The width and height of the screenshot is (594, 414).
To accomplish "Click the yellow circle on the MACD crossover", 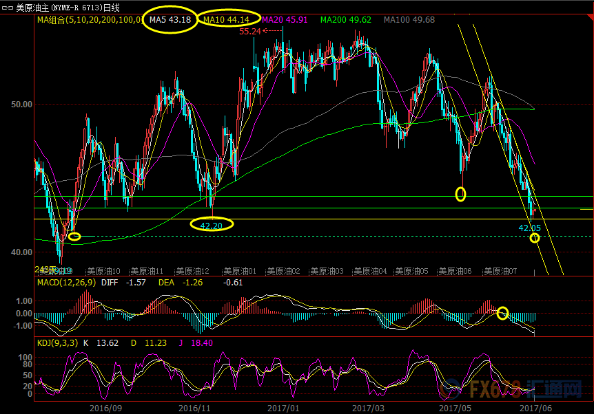I will 502,313.
